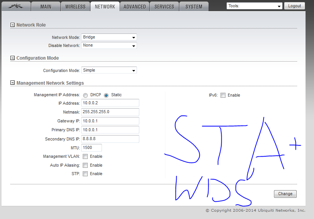
Task: Expand the Configuration Mode dropdown
Action: (109, 70)
